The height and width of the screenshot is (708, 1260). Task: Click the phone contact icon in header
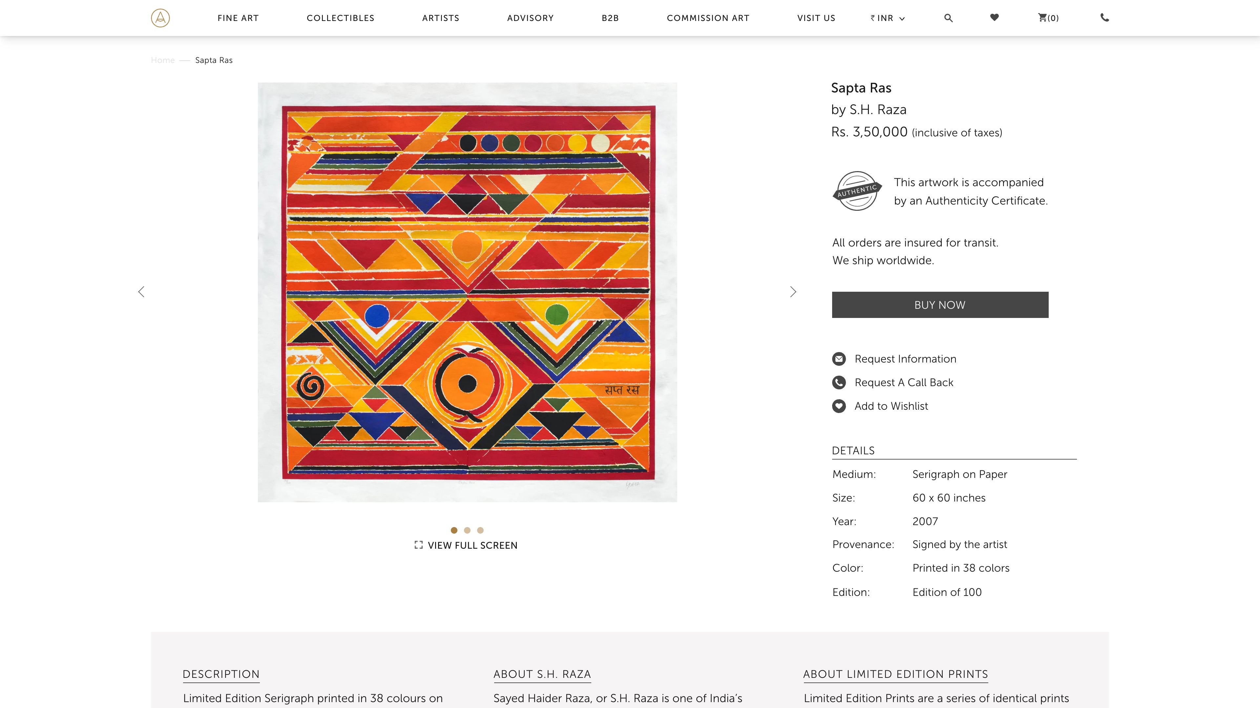point(1104,18)
